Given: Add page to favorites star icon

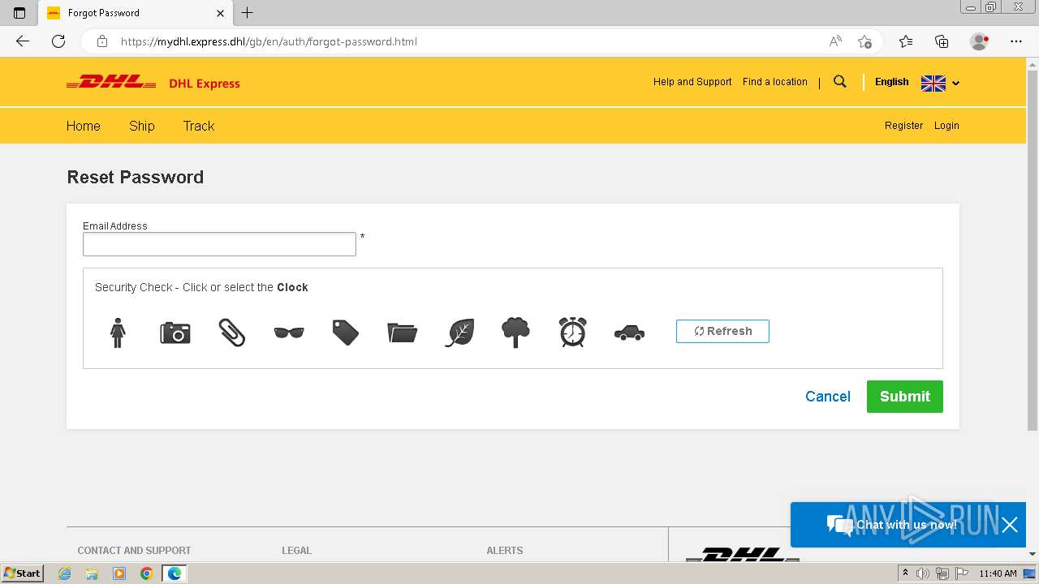Looking at the screenshot, I should coord(864,41).
